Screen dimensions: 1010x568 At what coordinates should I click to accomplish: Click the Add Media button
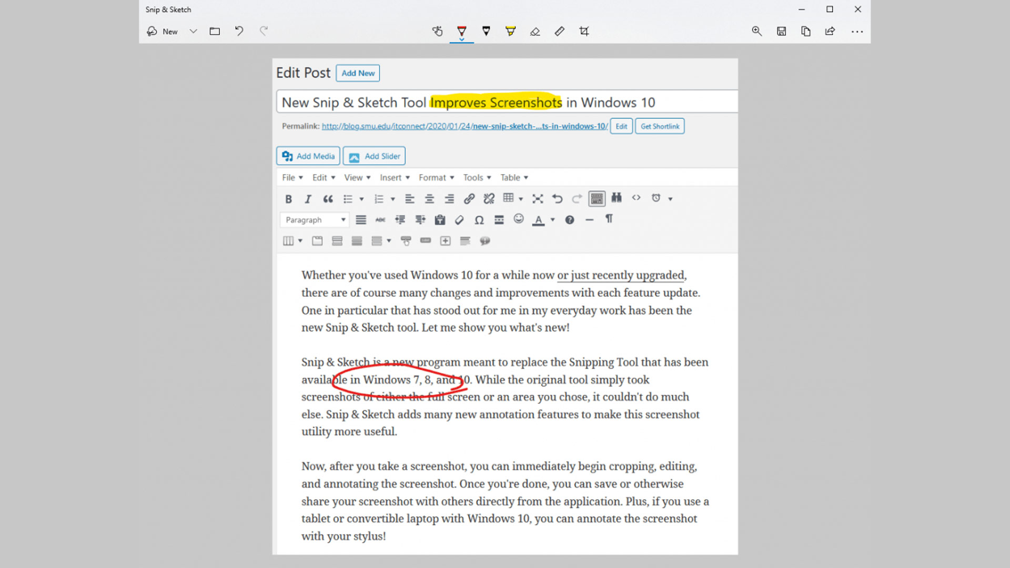pos(308,156)
